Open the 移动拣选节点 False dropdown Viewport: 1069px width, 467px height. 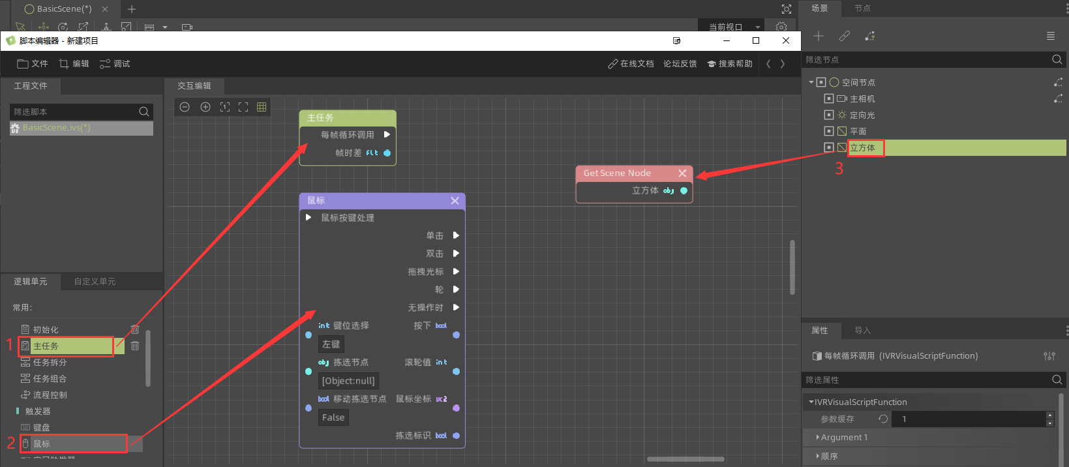click(333, 417)
